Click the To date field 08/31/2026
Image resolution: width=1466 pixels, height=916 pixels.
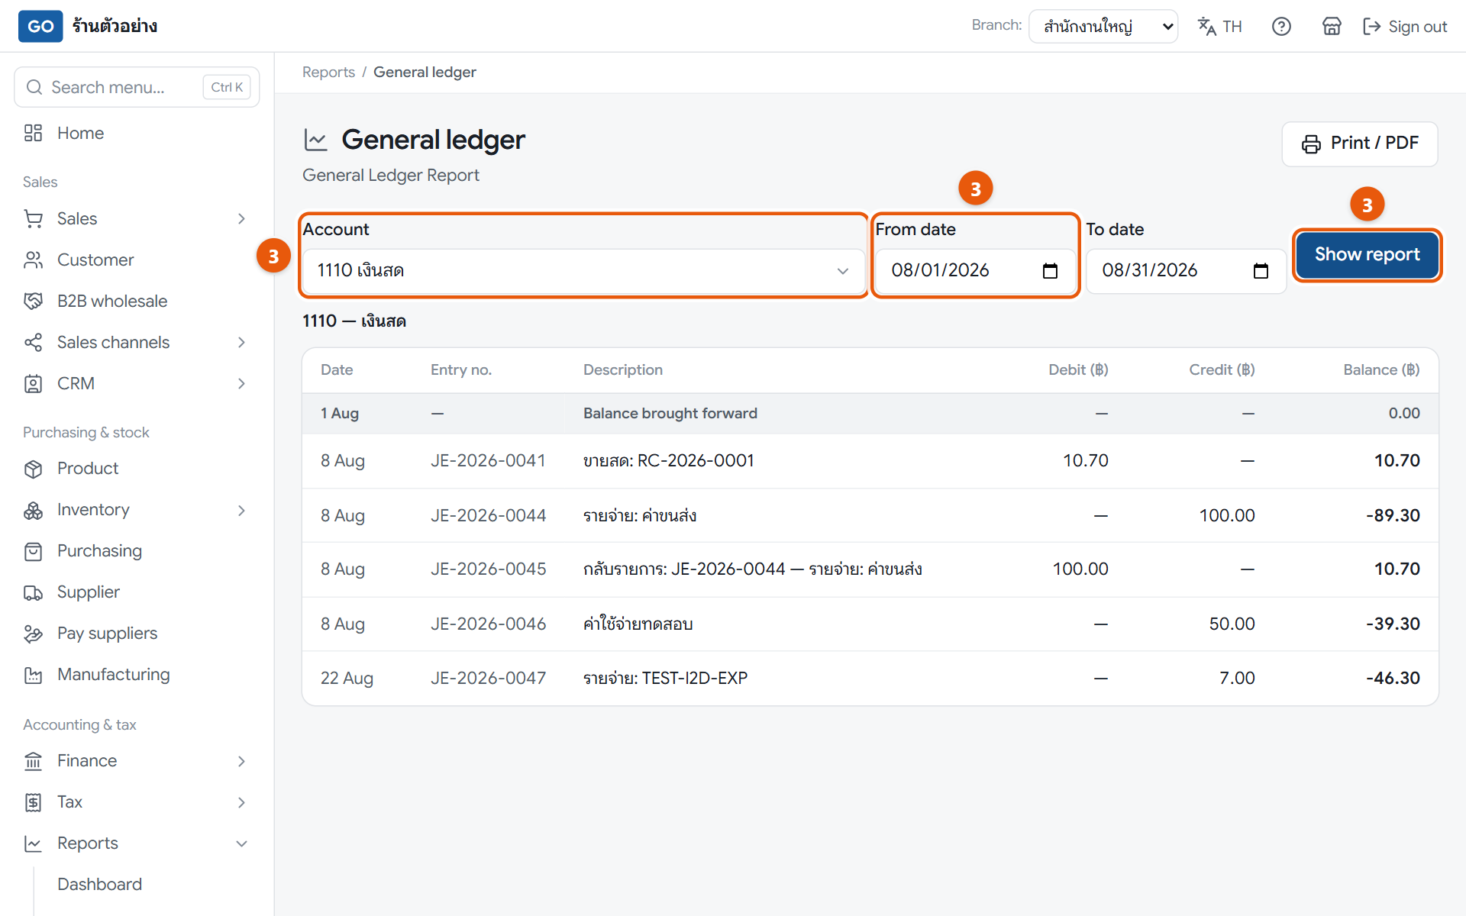[x=1186, y=270]
